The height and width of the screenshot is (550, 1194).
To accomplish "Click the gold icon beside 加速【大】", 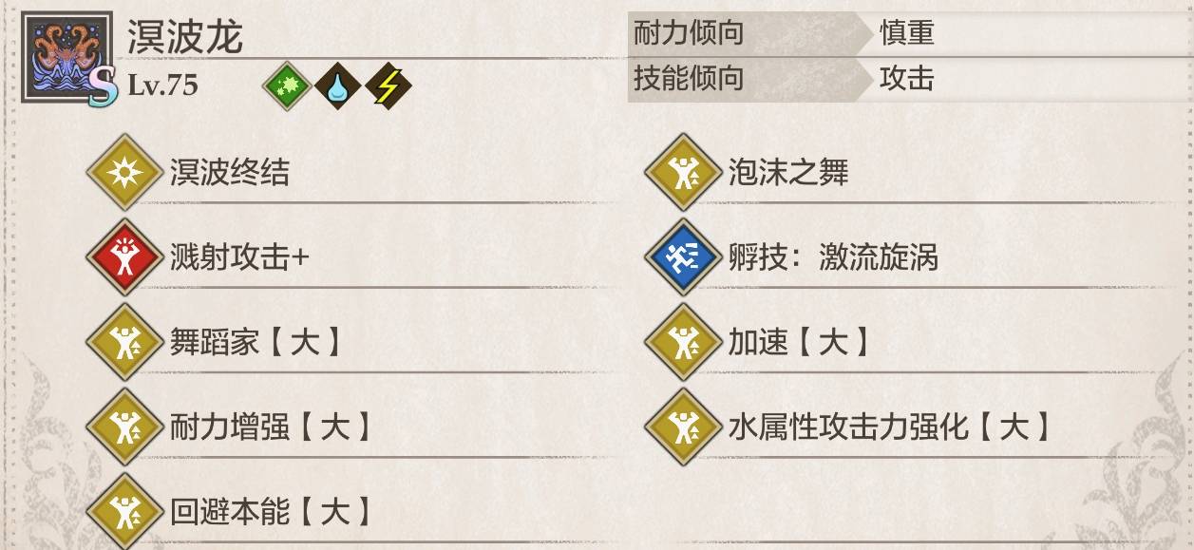I will point(683,343).
